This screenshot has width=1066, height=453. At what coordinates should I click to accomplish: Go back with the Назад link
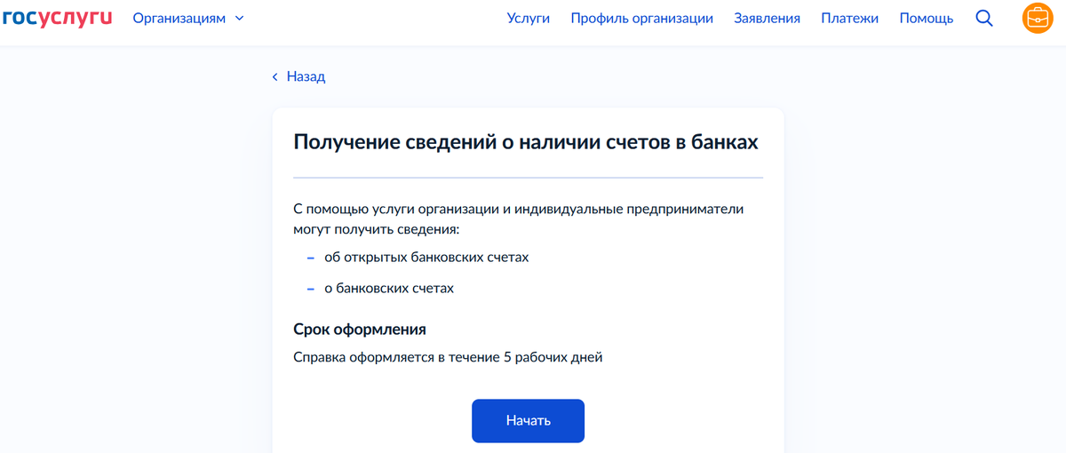[299, 76]
